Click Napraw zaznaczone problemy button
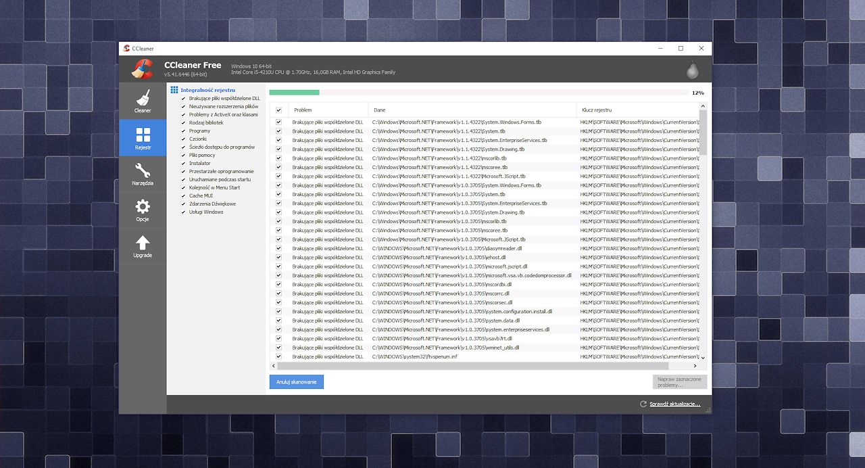 680,382
